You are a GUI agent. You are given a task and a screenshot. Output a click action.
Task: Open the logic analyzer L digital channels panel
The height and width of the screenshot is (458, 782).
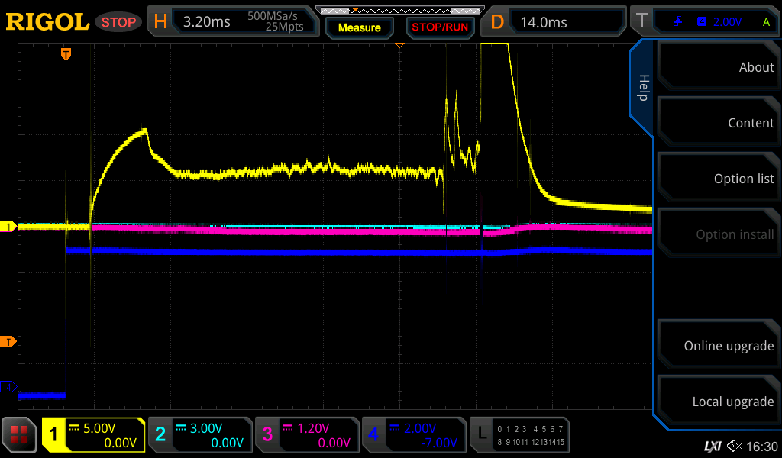coord(521,435)
